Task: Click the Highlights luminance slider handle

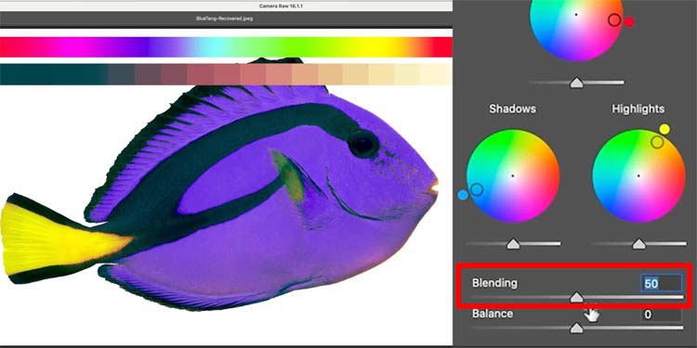Action: (638, 244)
